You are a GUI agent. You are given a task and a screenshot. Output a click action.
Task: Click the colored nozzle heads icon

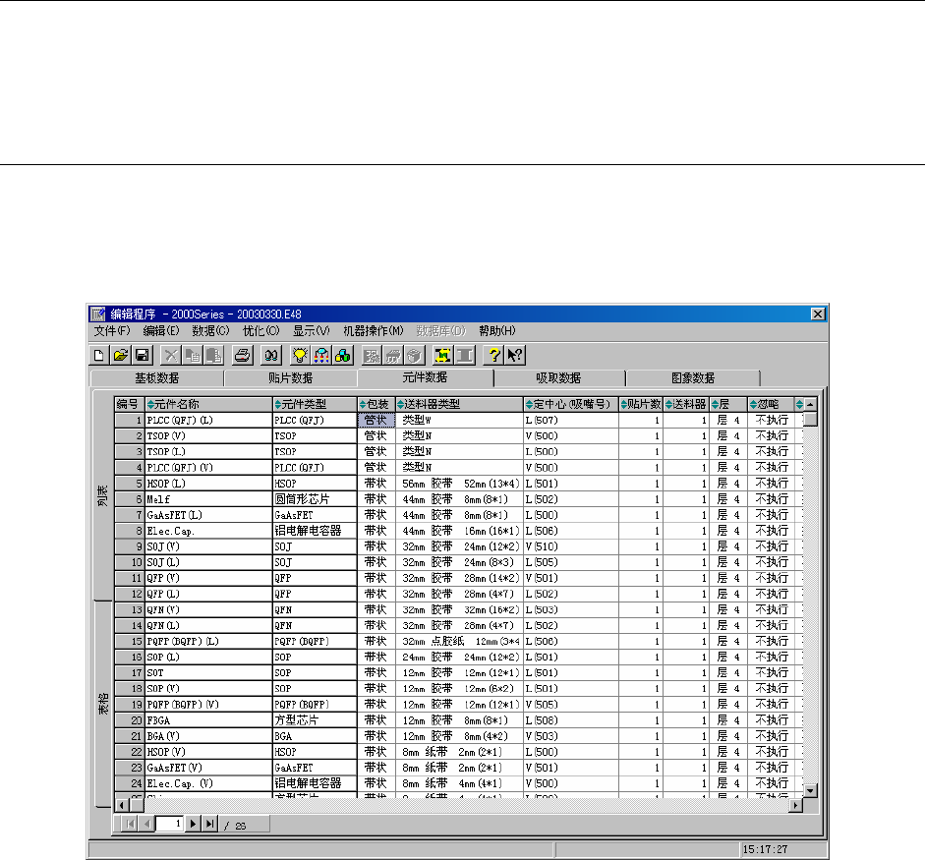click(321, 355)
